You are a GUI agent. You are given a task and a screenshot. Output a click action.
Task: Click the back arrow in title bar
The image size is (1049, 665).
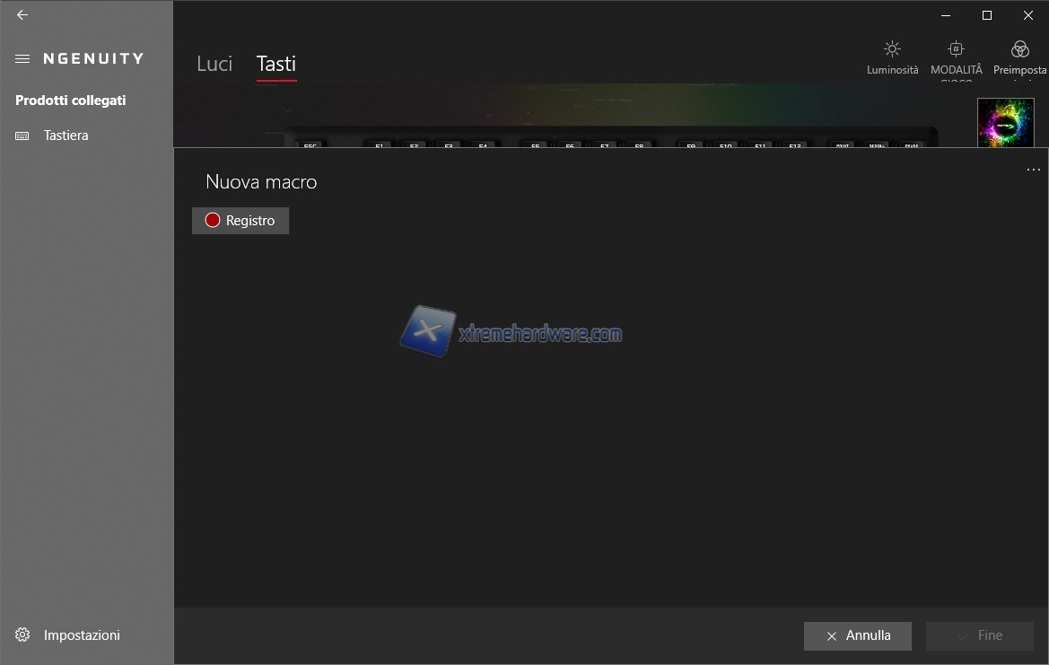pyautogui.click(x=22, y=15)
